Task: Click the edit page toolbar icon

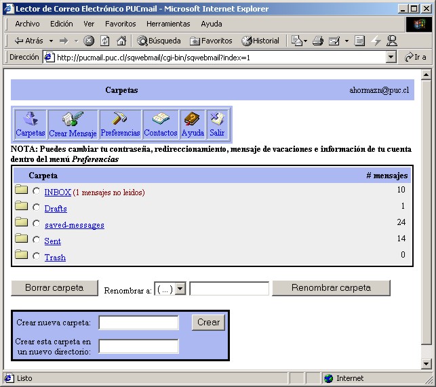Action: 334,41
